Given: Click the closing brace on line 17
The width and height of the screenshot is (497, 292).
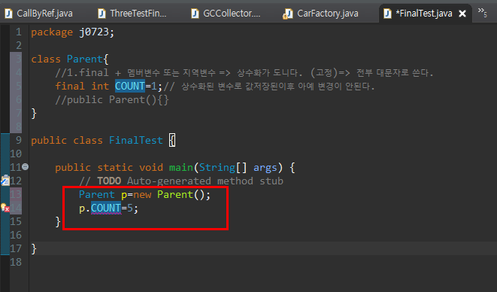Looking at the screenshot, I should [34, 248].
